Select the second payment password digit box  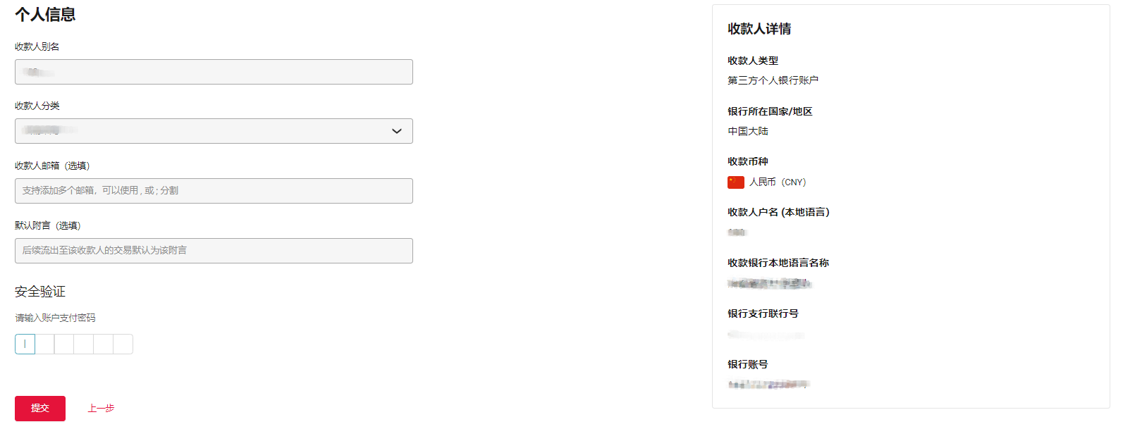[x=45, y=344]
